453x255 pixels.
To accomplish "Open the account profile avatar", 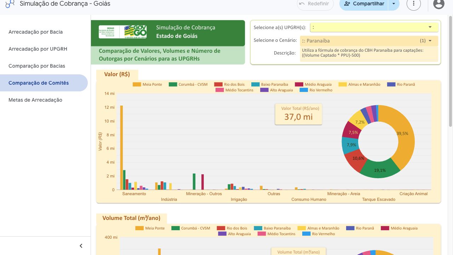I will pyautogui.click(x=439, y=4).
